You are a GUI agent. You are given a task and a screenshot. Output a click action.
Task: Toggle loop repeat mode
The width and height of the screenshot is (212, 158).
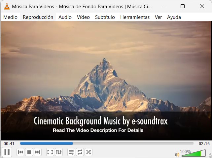tap(80, 152)
